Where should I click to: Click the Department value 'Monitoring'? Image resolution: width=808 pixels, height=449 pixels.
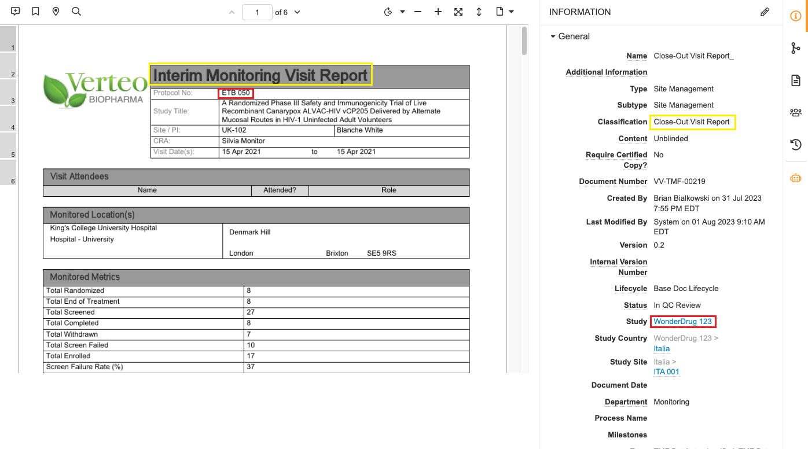coord(671,402)
